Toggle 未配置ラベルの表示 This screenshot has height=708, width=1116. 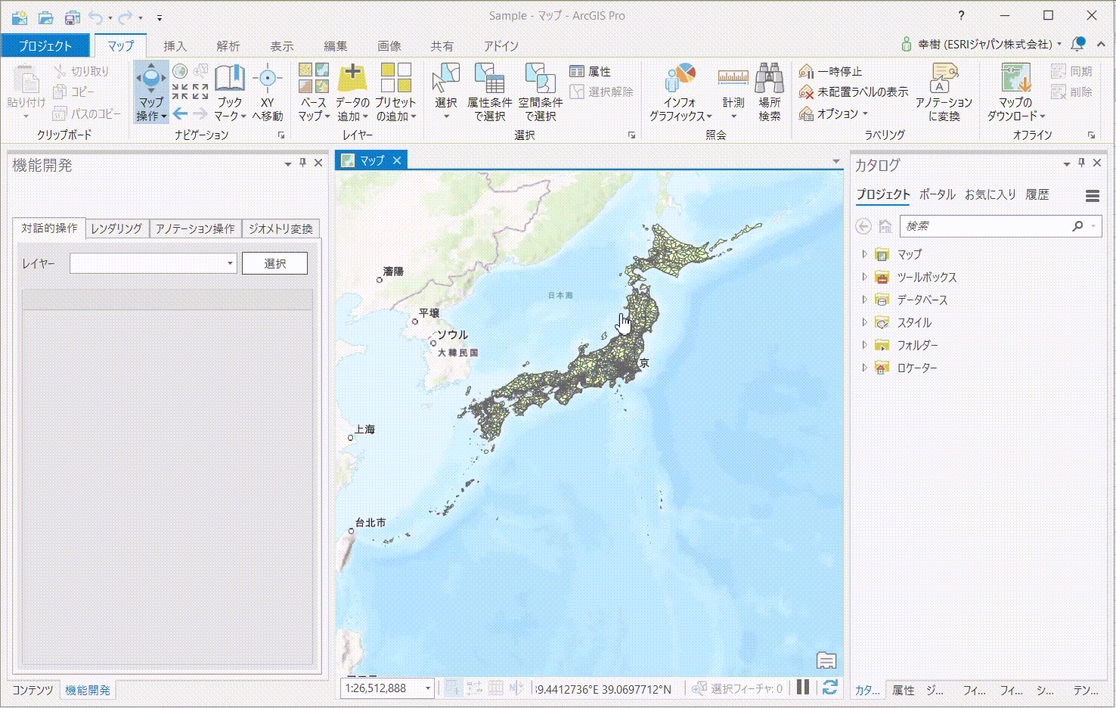point(854,92)
